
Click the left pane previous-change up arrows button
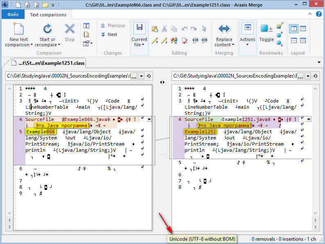[x=9, y=220]
